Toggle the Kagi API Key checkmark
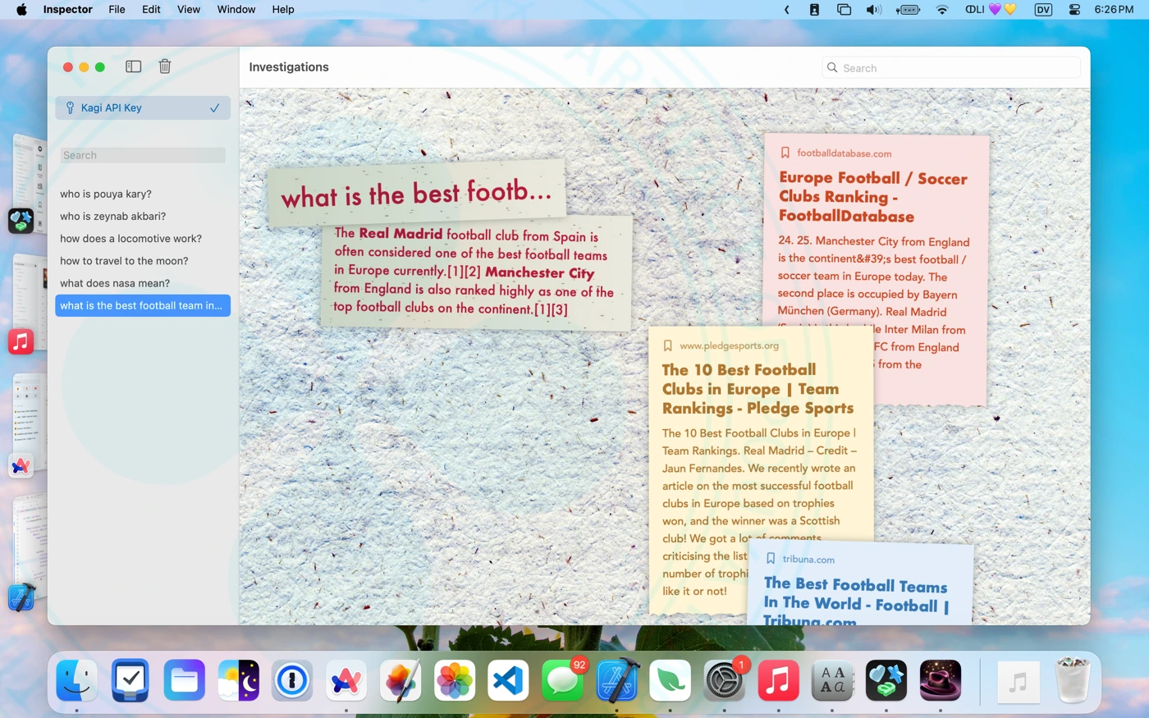The image size is (1149, 718). click(x=214, y=108)
